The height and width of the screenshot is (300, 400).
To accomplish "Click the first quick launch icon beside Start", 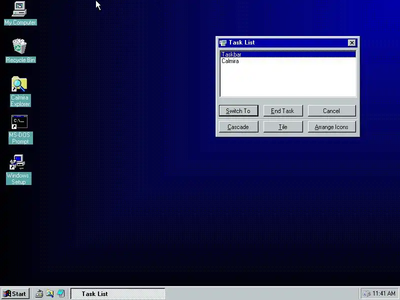I will (39, 293).
